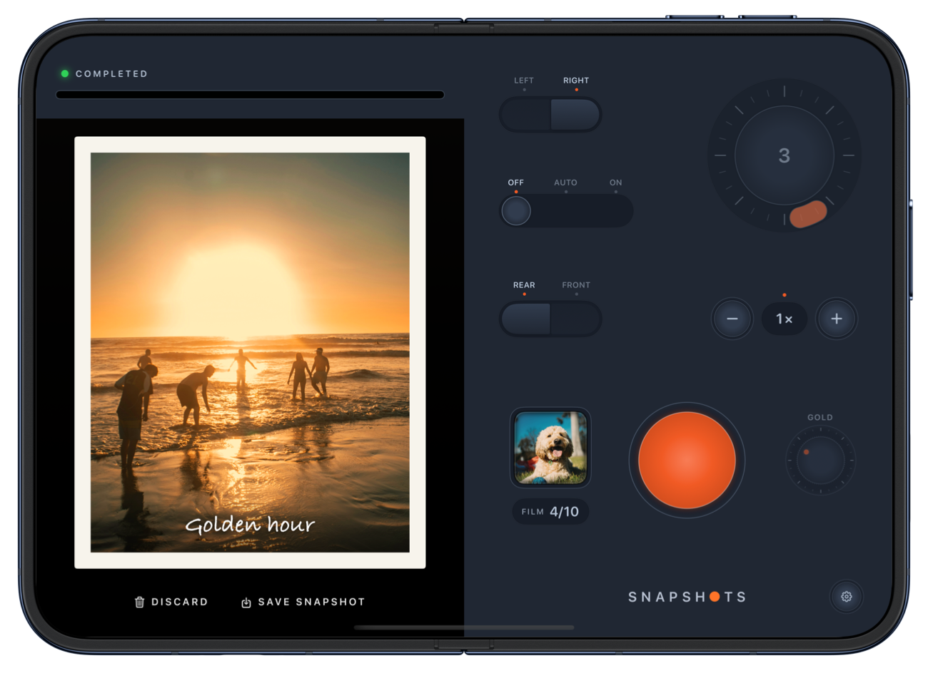Set flash to AUTO
This screenshot has height=673, width=928.
pyautogui.click(x=566, y=211)
